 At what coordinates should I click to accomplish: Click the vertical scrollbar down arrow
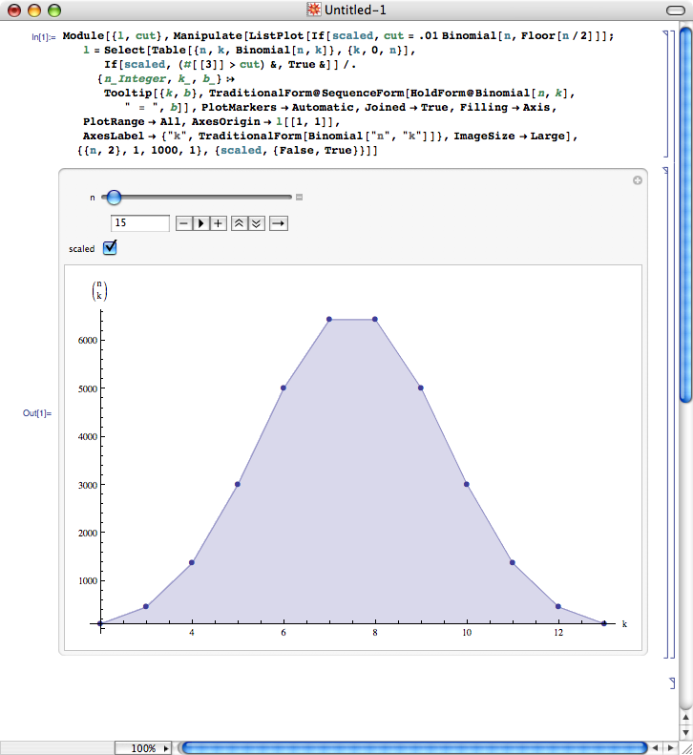[684, 731]
